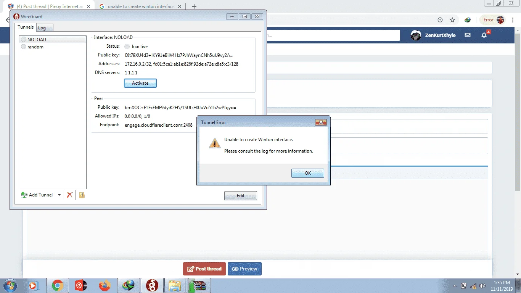Image resolution: width=521 pixels, height=293 pixels.
Task: Select the unable to create wintun Chrome tab
Action: 141,6
